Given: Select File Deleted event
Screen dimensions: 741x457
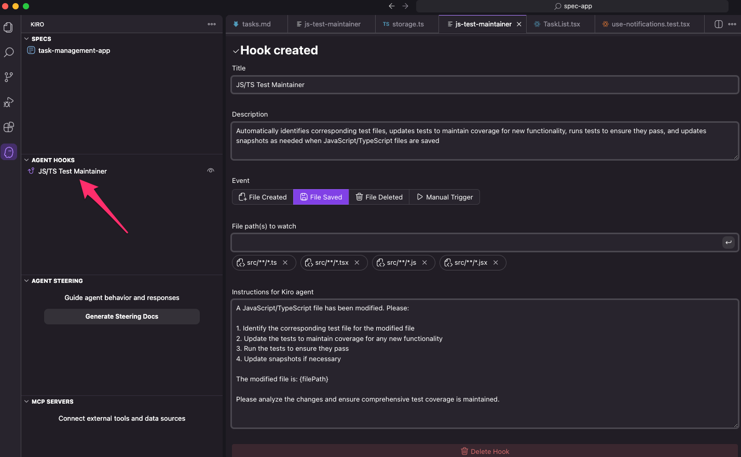Looking at the screenshot, I should [x=379, y=197].
